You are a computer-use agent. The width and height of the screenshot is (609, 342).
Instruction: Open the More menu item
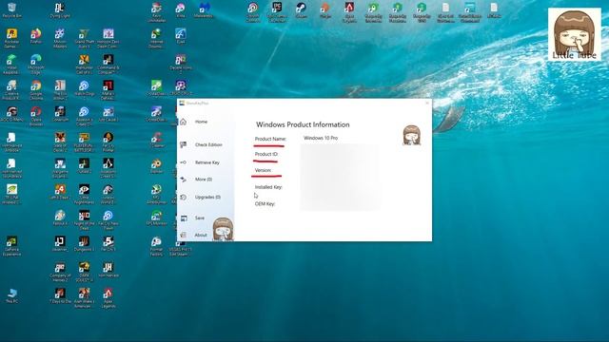coord(203,180)
